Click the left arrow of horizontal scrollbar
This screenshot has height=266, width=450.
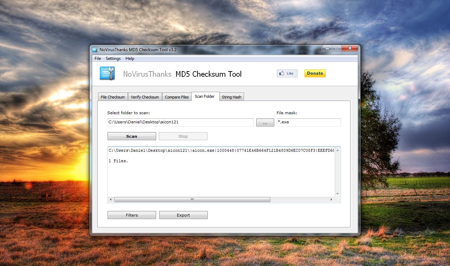point(111,199)
